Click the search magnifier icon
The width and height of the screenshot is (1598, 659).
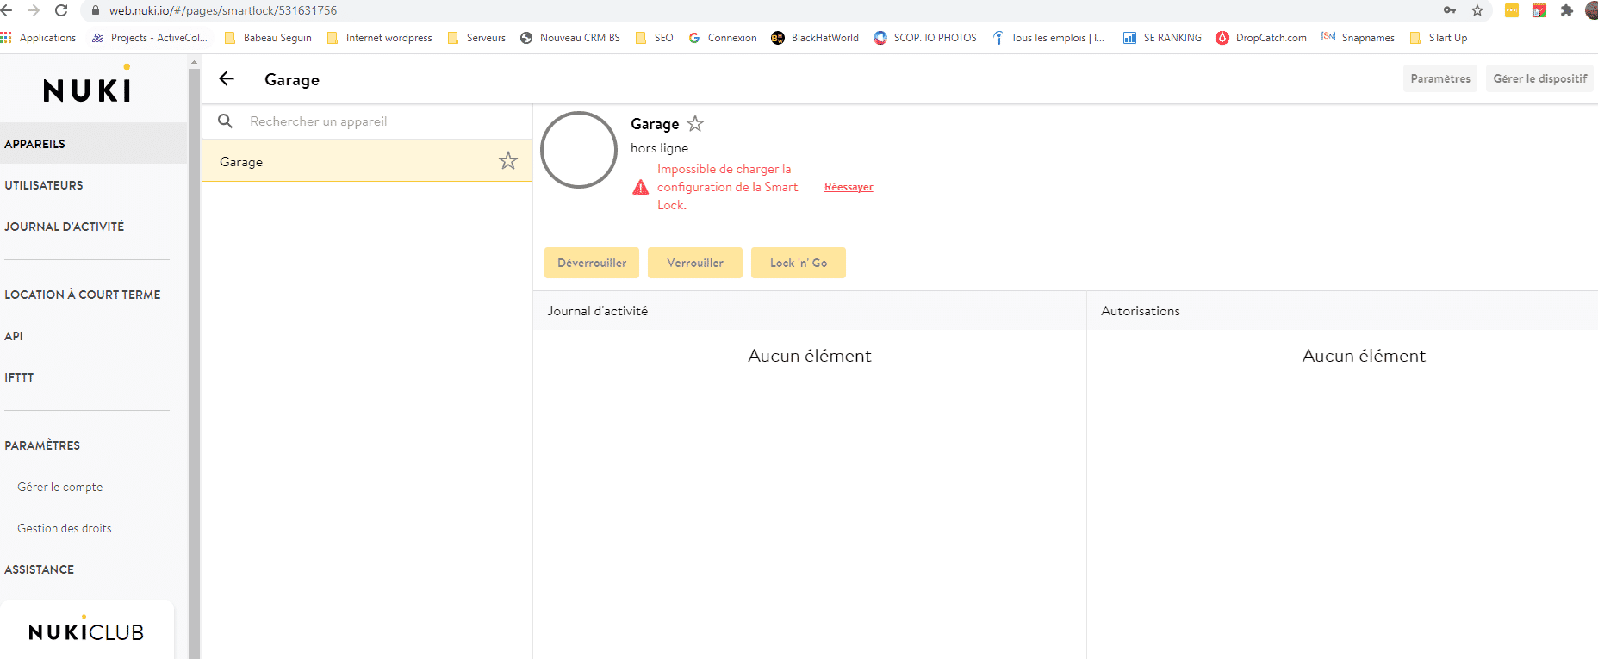coord(226,121)
